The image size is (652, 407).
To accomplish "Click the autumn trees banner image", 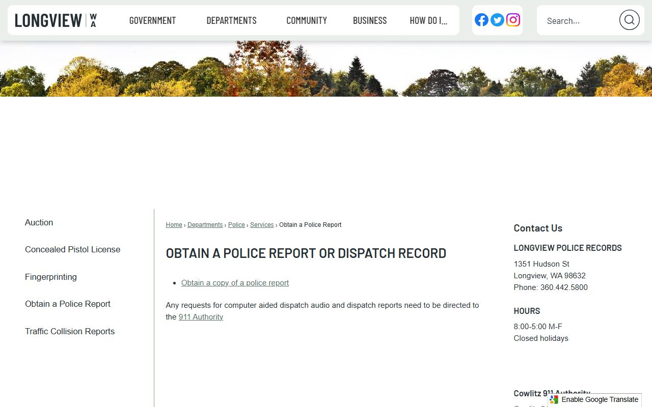I will (326, 69).
